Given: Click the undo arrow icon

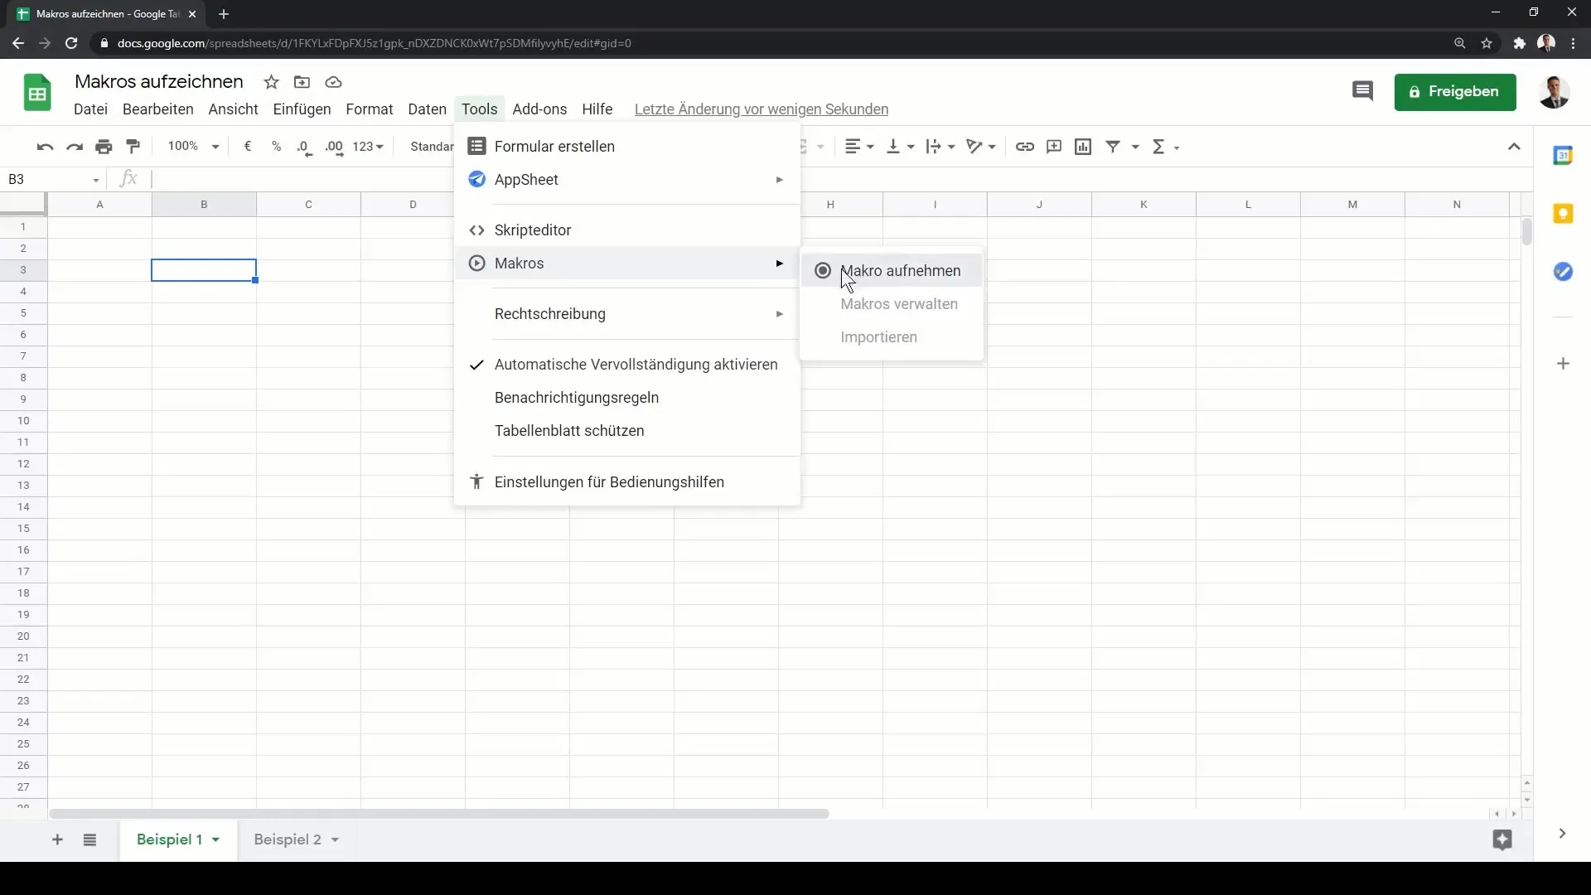Looking at the screenshot, I should (x=45, y=147).
